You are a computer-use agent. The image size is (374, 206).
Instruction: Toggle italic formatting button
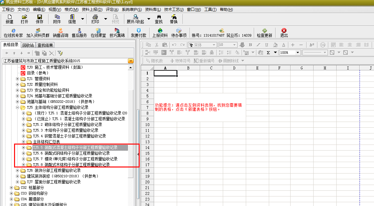click(259, 45)
